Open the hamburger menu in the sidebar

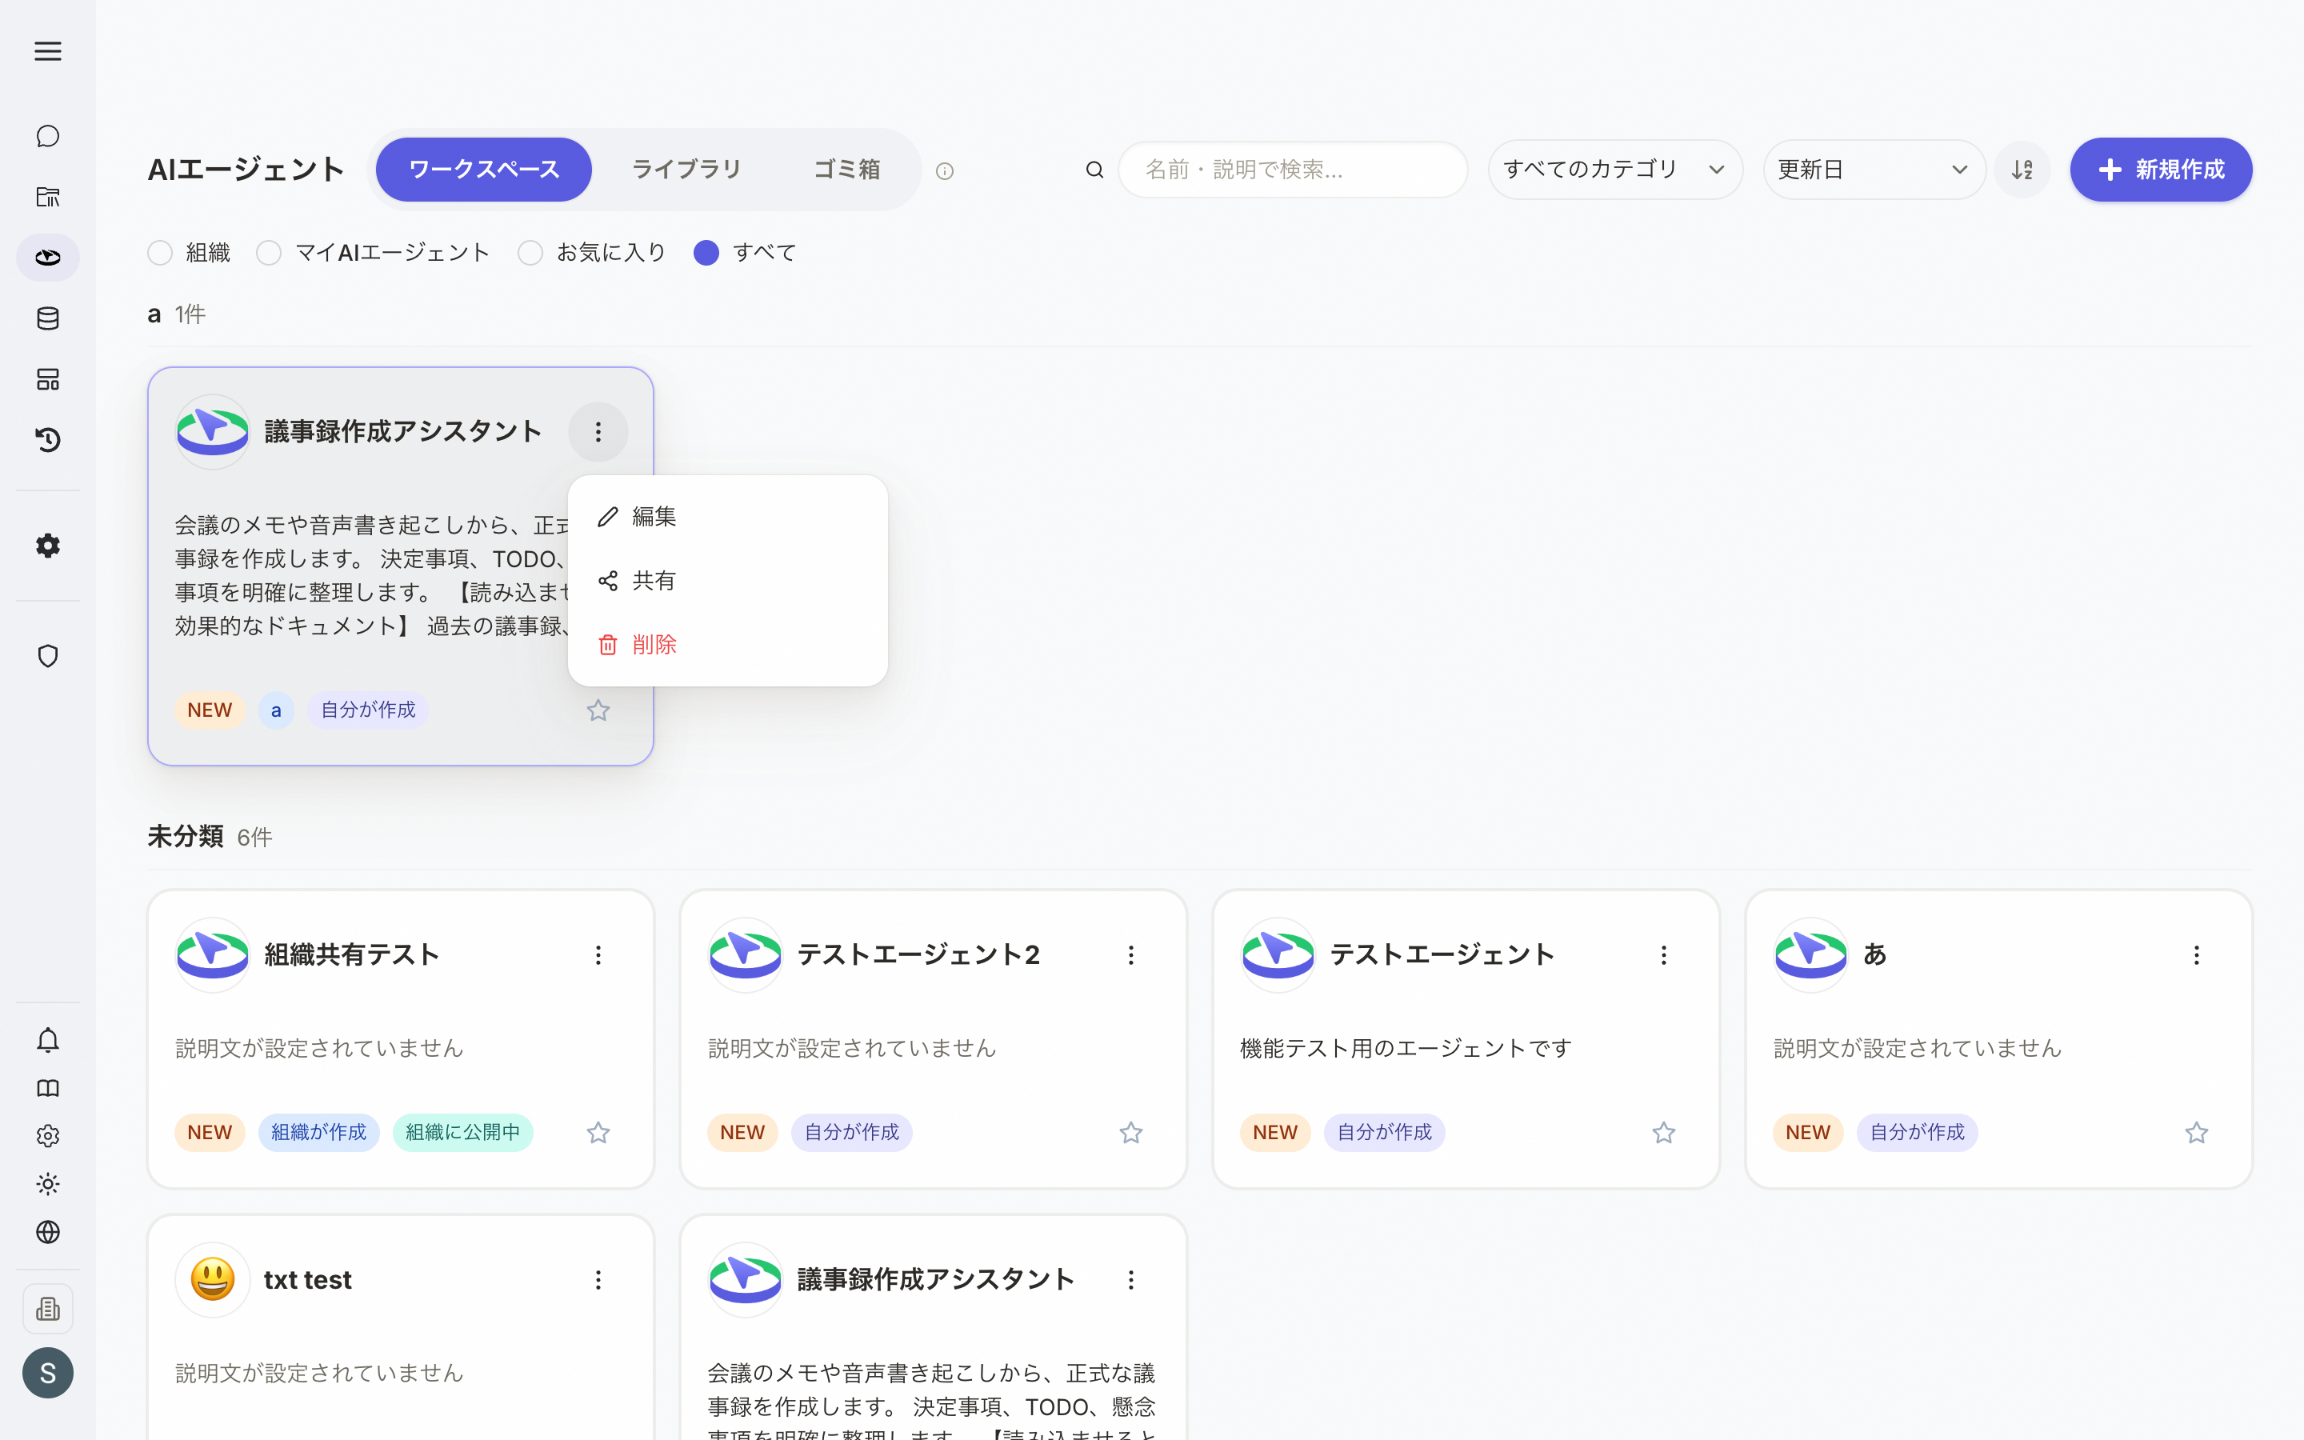click(48, 51)
